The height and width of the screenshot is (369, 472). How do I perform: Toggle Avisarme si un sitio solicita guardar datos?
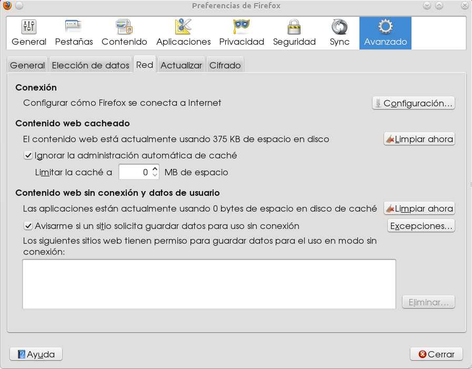pos(28,226)
